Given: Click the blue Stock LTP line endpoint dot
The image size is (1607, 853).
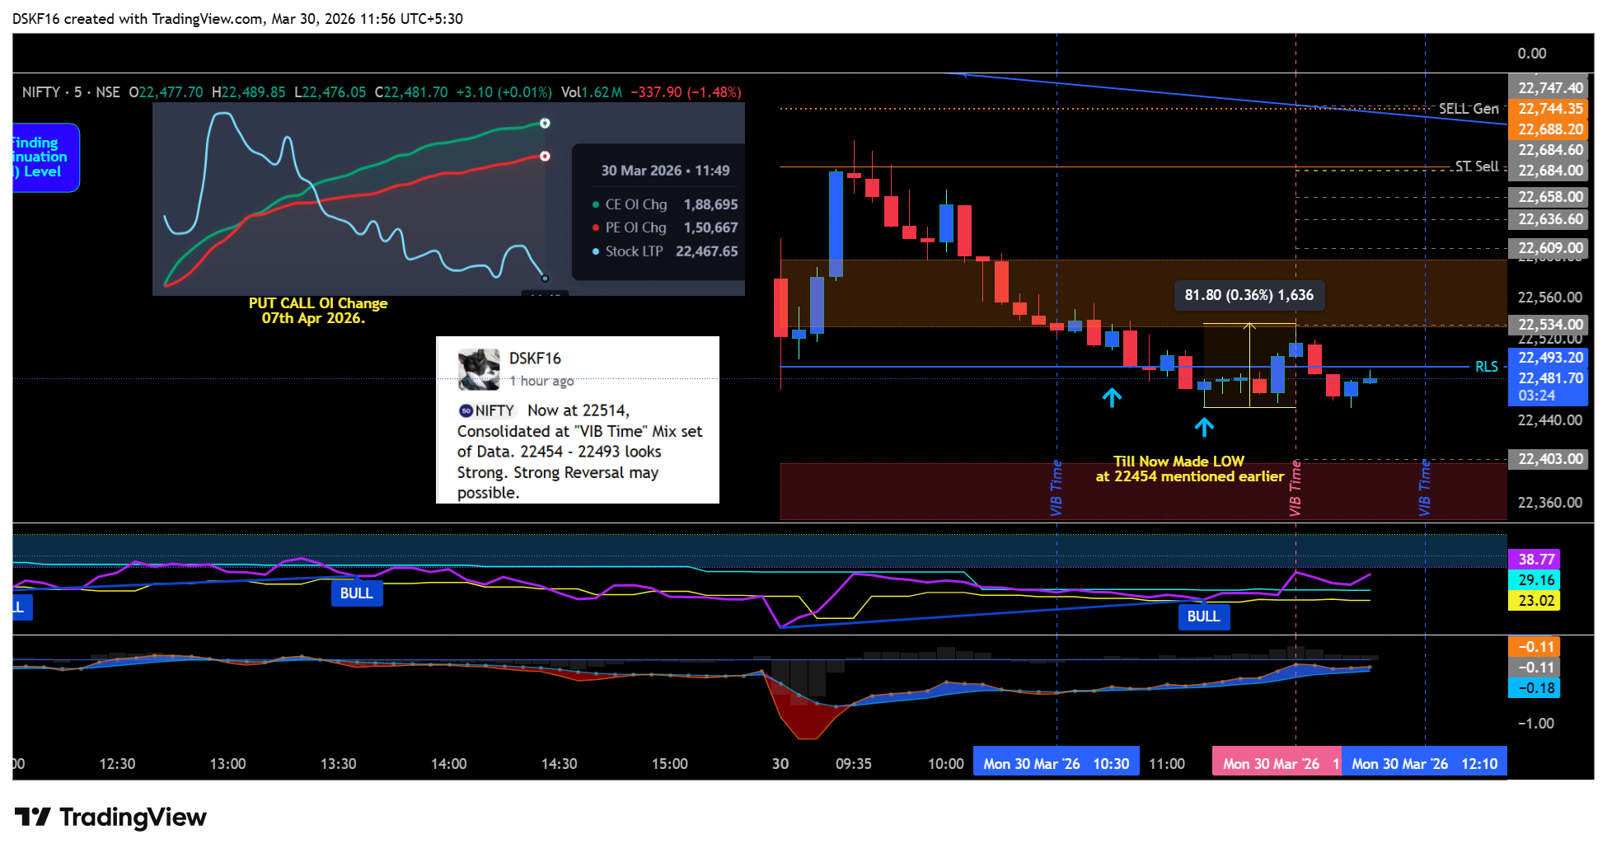Looking at the screenshot, I should (x=544, y=278).
